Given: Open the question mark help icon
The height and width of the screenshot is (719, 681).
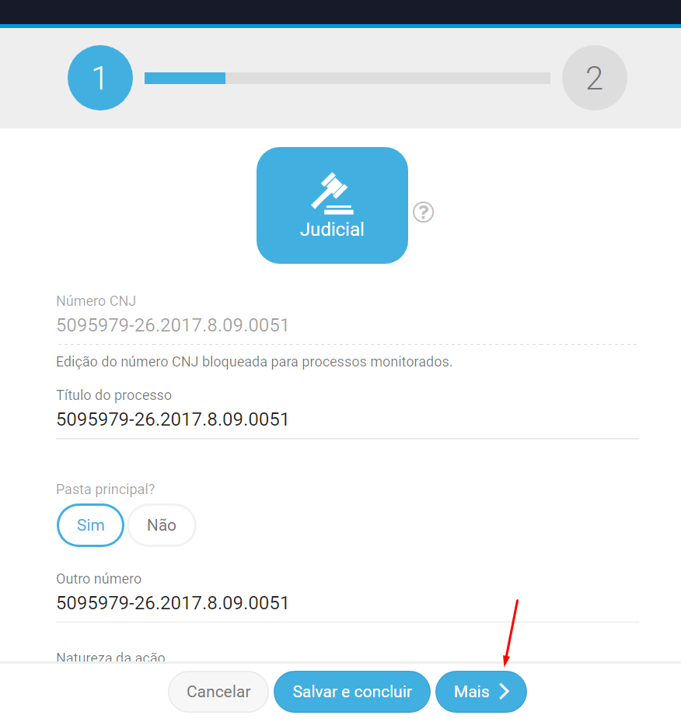Looking at the screenshot, I should [x=424, y=212].
